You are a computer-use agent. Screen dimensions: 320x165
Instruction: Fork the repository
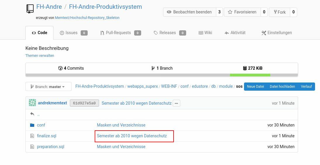tap(279, 12)
